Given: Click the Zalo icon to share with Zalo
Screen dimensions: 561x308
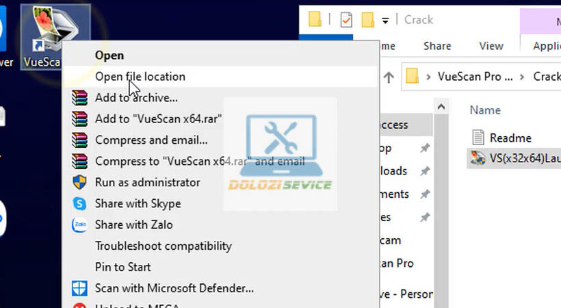Looking at the screenshot, I should click(80, 224).
